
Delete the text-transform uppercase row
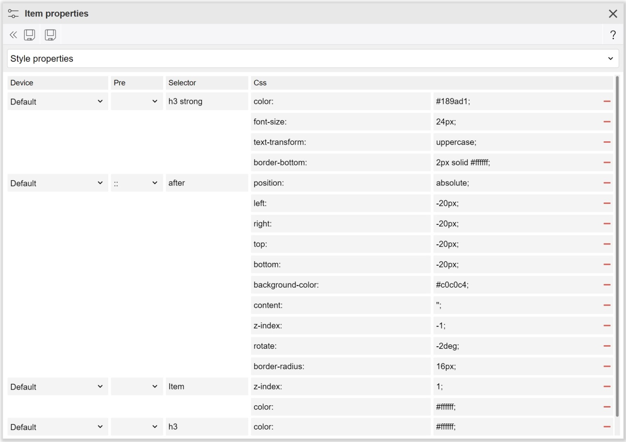tap(607, 142)
